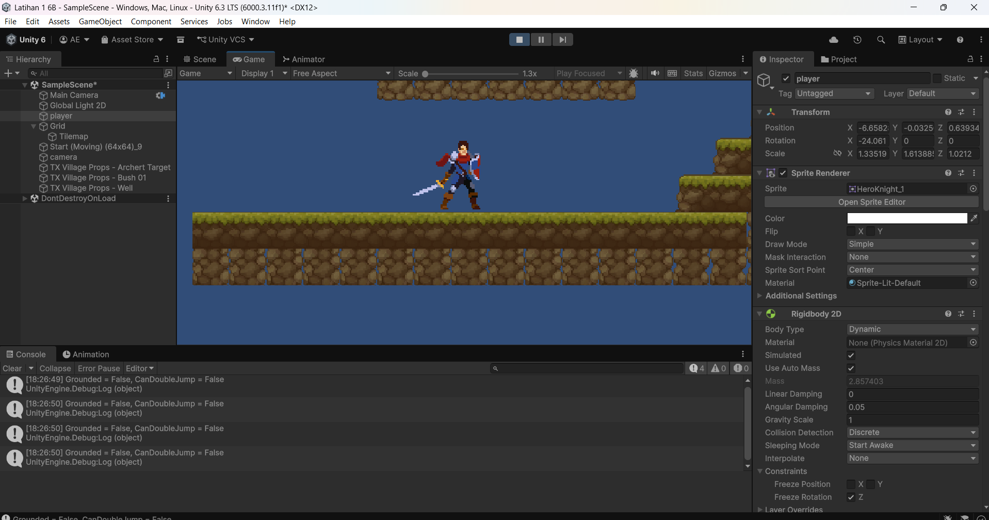This screenshot has height=520, width=989.
Task: Click the Gravity Scale input field
Action: click(913, 420)
